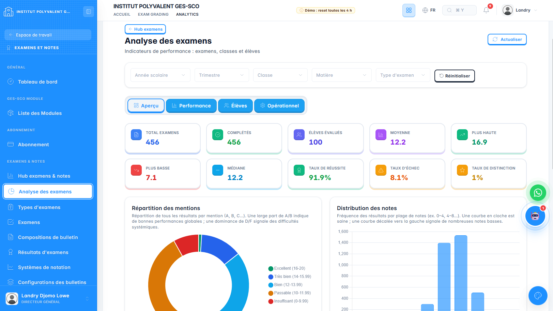Image resolution: width=553 pixels, height=311 pixels.
Task: Open the chatbot assistant icon
Action: (535, 216)
